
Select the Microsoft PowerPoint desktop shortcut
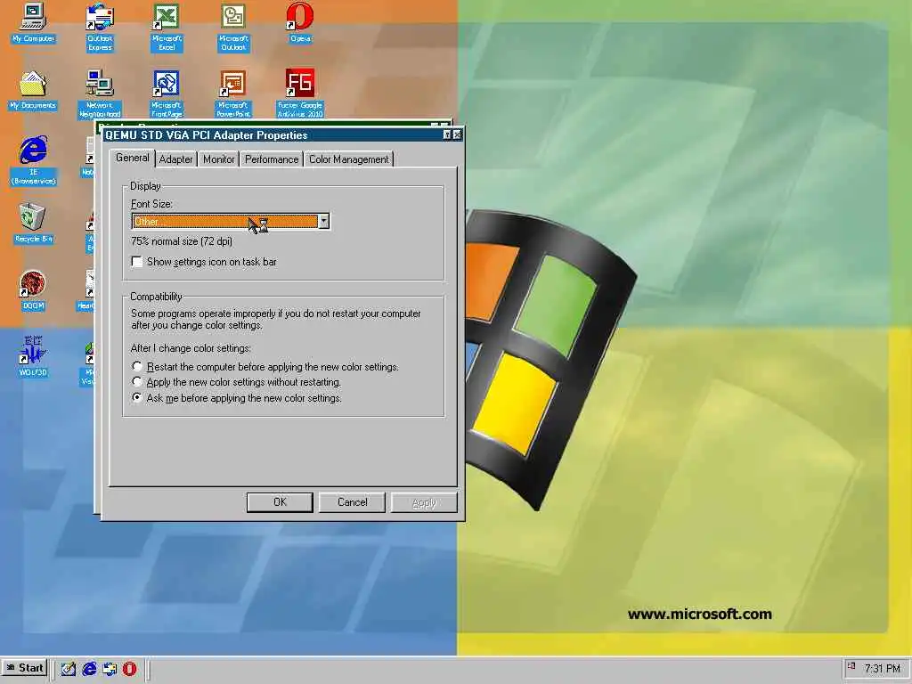(x=233, y=94)
